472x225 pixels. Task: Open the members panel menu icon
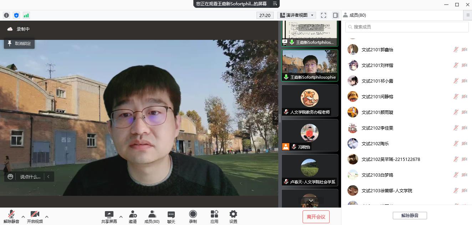(468, 15)
